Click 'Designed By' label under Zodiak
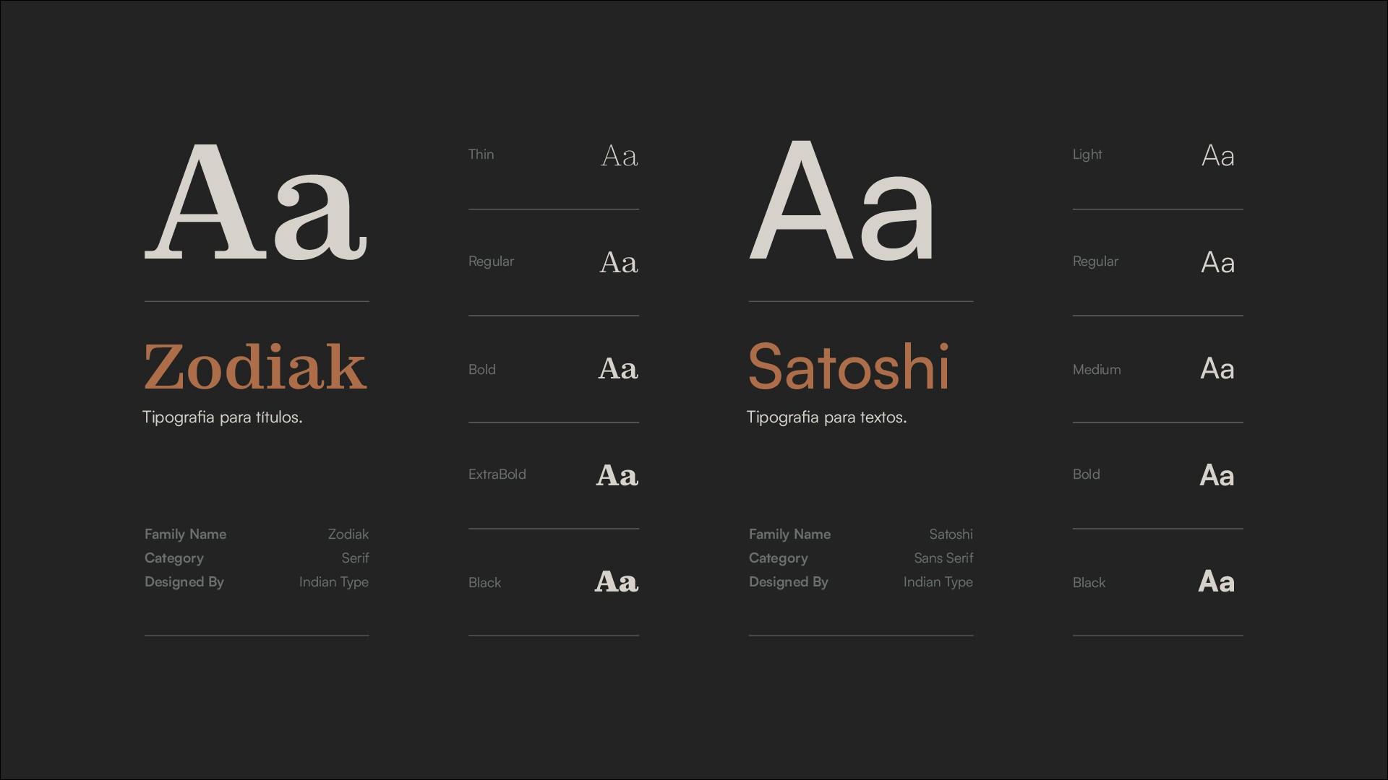The width and height of the screenshot is (1388, 780). [x=184, y=582]
